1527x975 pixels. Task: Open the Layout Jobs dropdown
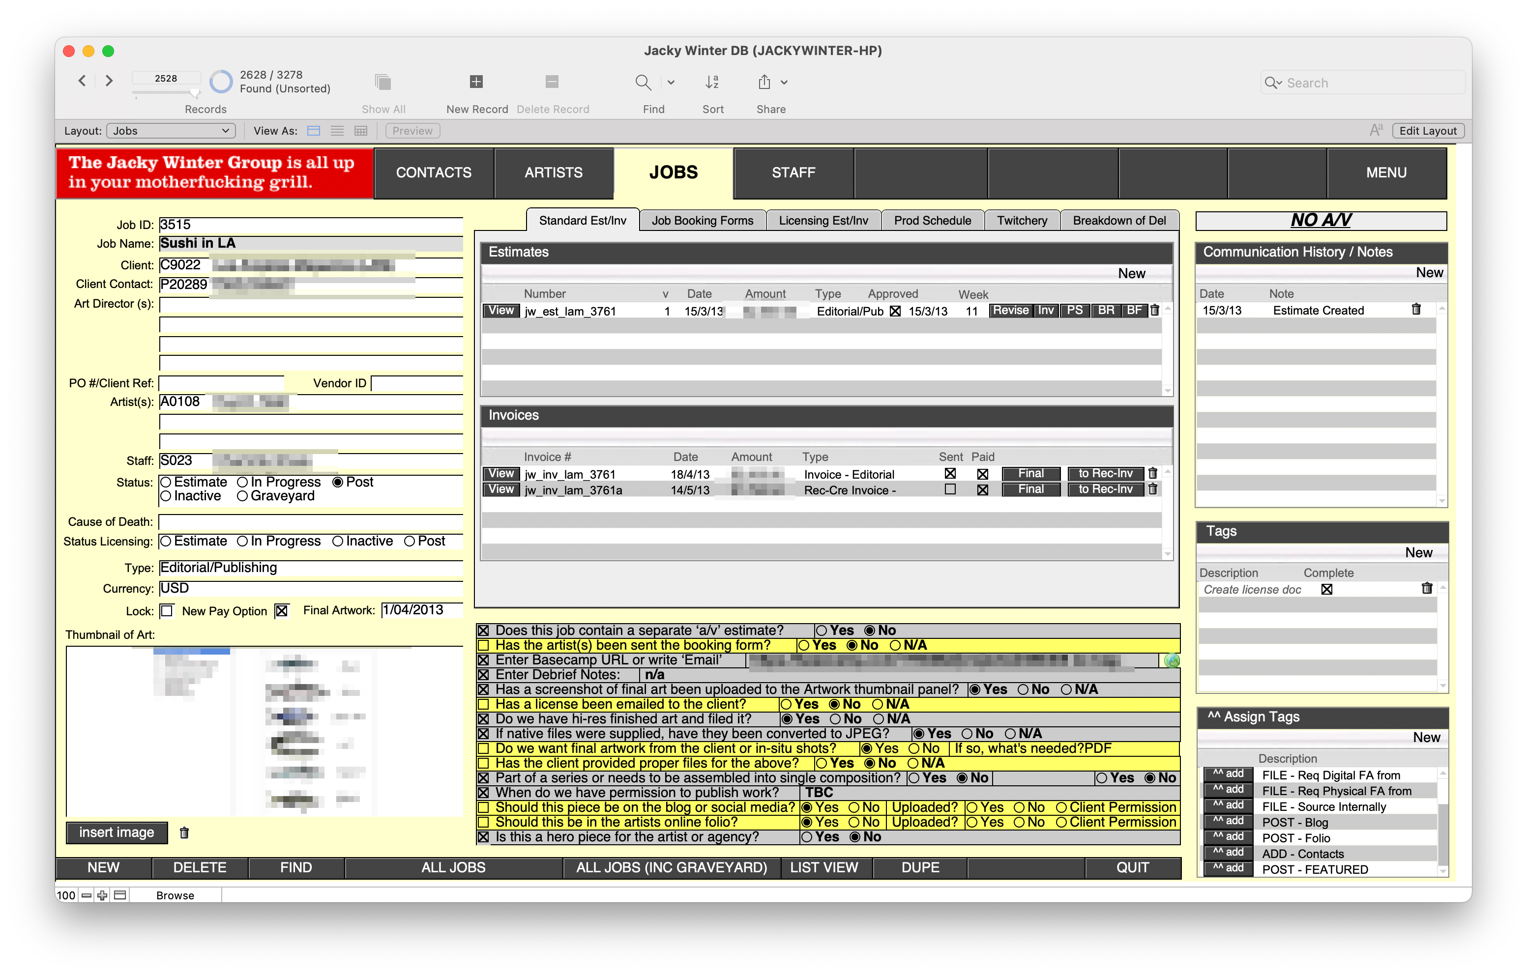click(x=171, y=131)
